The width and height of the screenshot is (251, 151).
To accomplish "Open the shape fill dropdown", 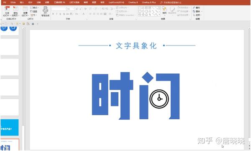I will click(183, 8).
